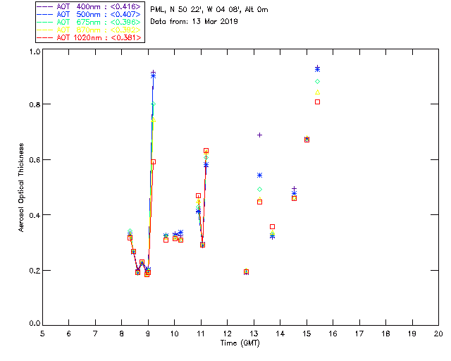This screenshot has width=451, height=361.
Task: Click the x-axis tick label 13
Action: (x=254, y=334)
